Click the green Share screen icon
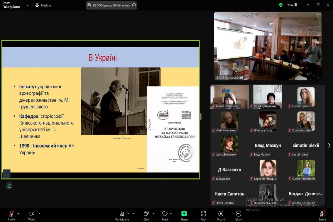The height and width of the screenshot is (222, 333). (x=184, y=214)
